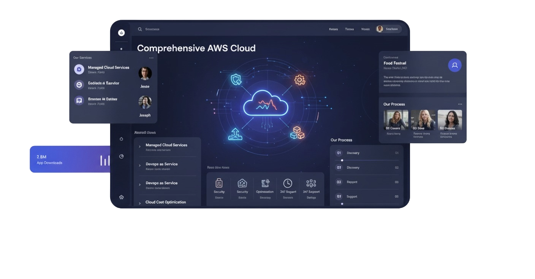
Task: Click the cloud-house Security icon
Action: coord(242,183)
